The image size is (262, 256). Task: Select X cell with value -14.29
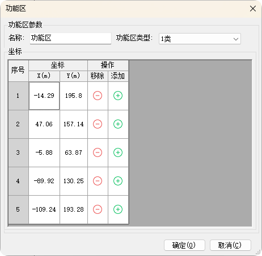pos(44,96)
